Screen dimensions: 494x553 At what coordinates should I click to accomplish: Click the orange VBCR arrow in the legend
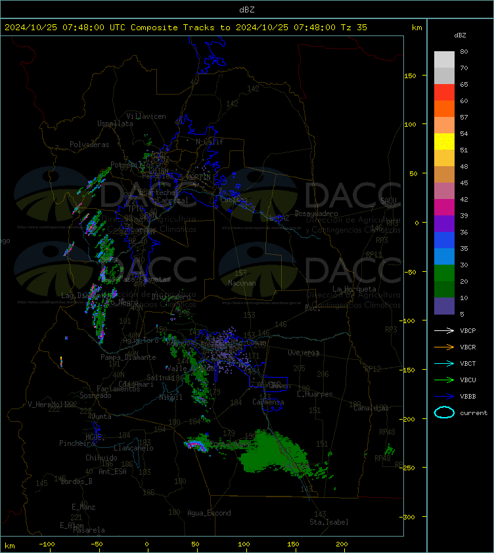(444, 347)
